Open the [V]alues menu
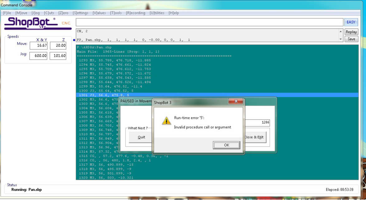 coord(99,13)
